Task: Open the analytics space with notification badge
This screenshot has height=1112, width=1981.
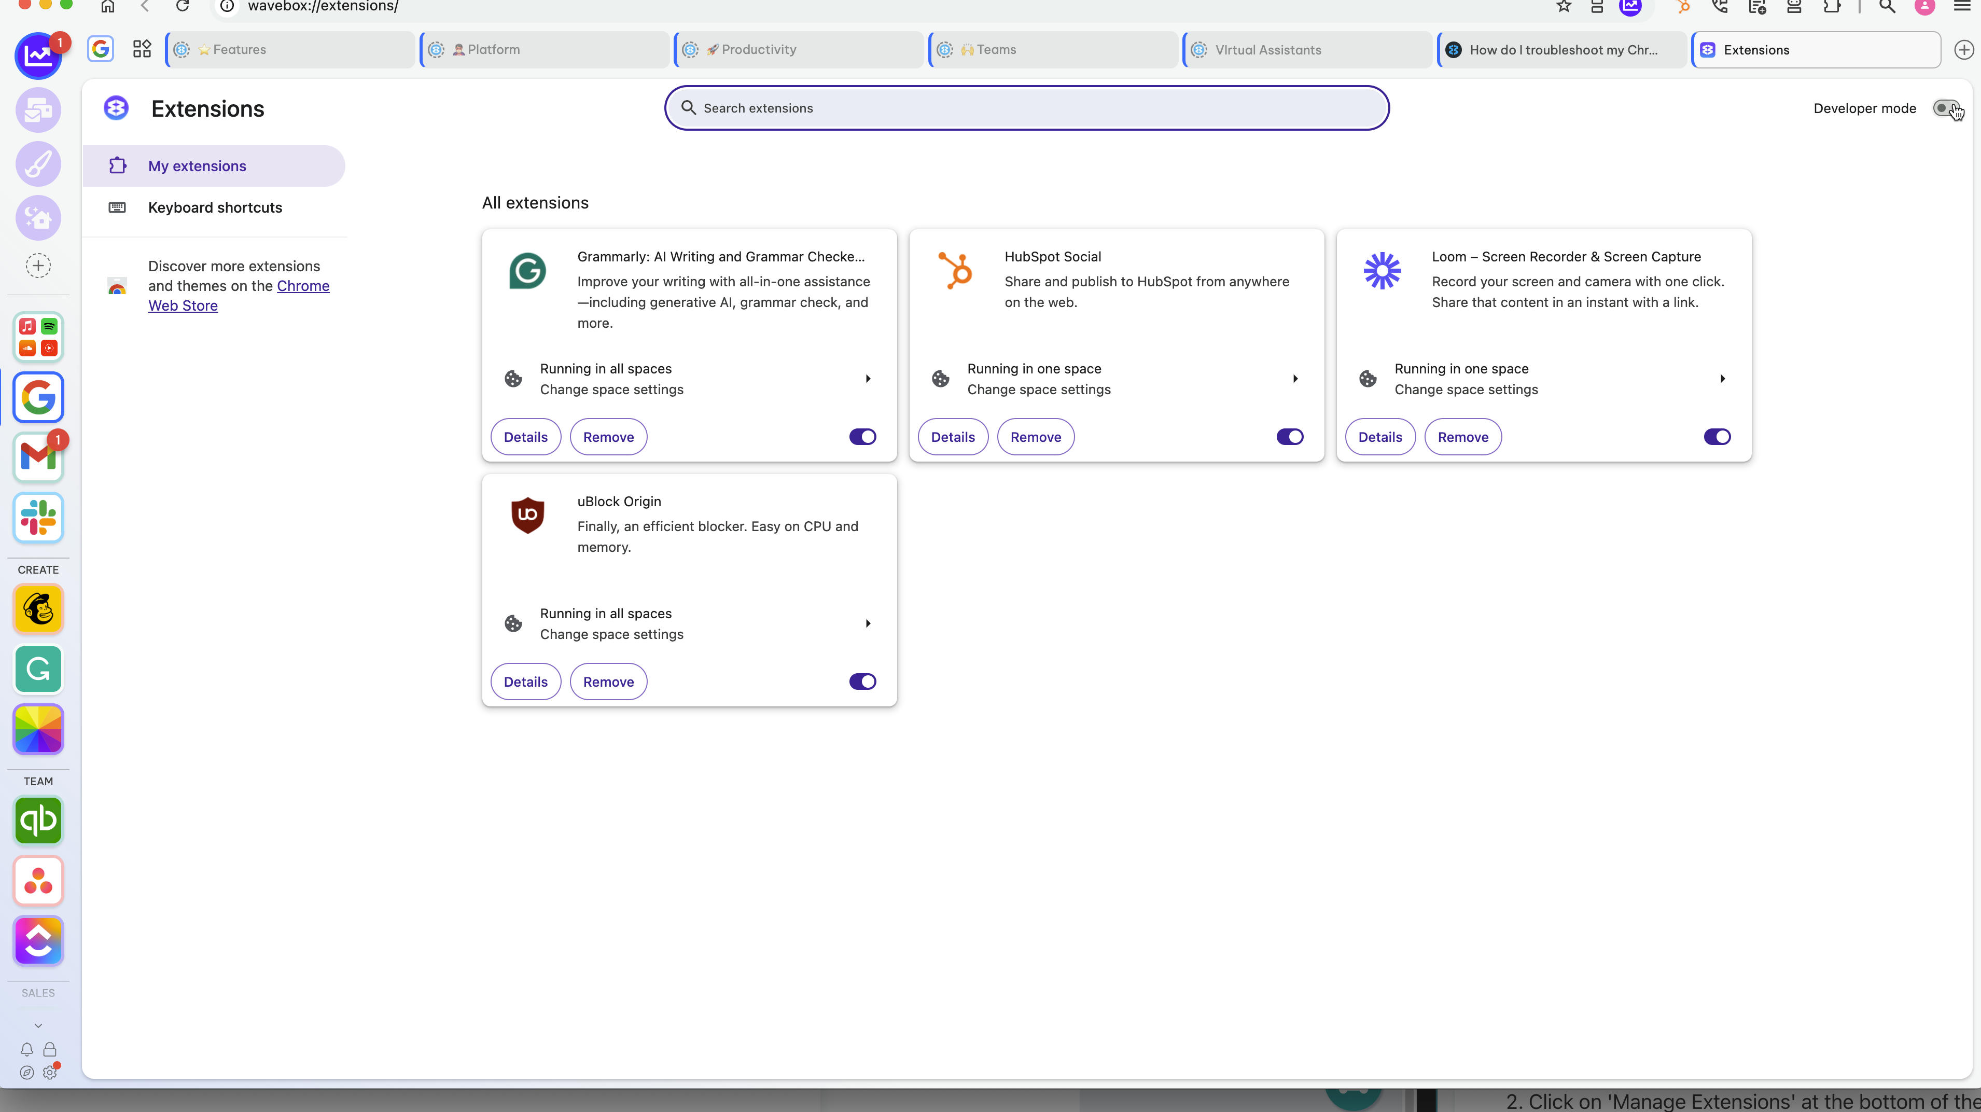Action: point(38,56)
